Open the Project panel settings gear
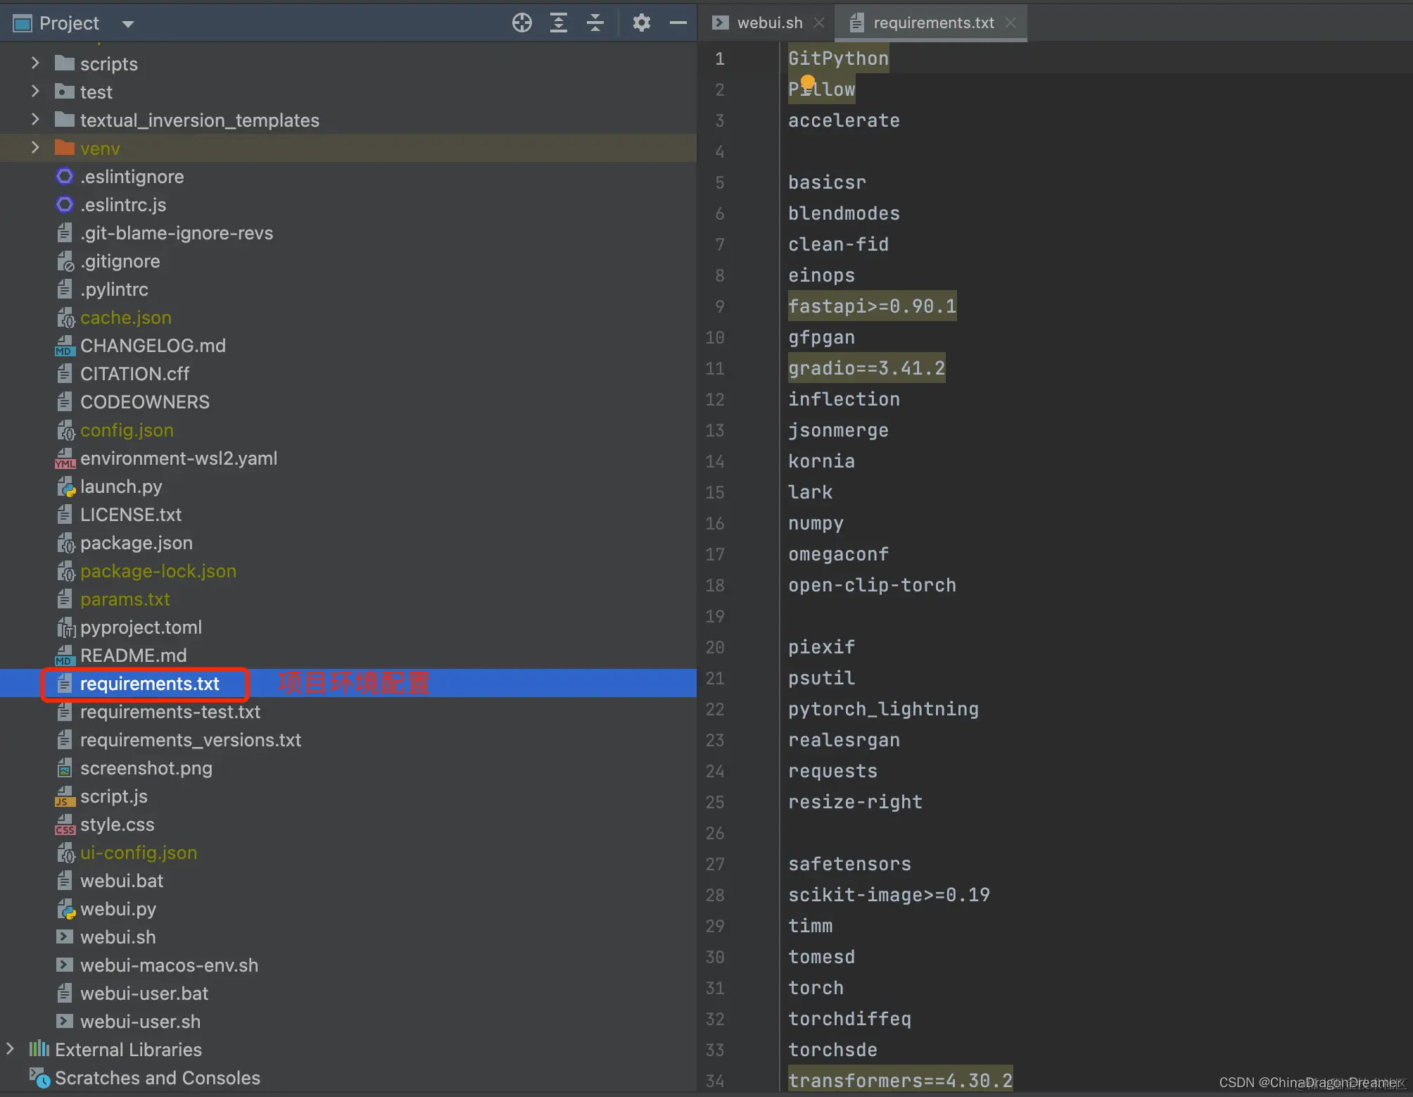Viewport: 1413px width, 1097px height. click(x=641, y=23)
